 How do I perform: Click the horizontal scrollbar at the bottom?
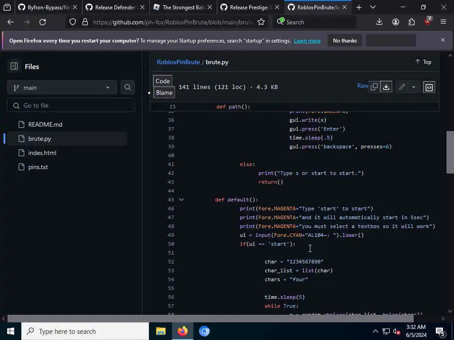(x=210, y=318)
